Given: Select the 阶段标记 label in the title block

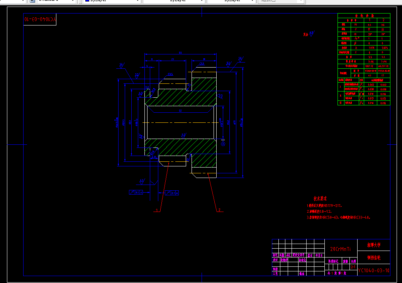Looking at the screenshot, I should pyautogui.click(x=333, y=261).
